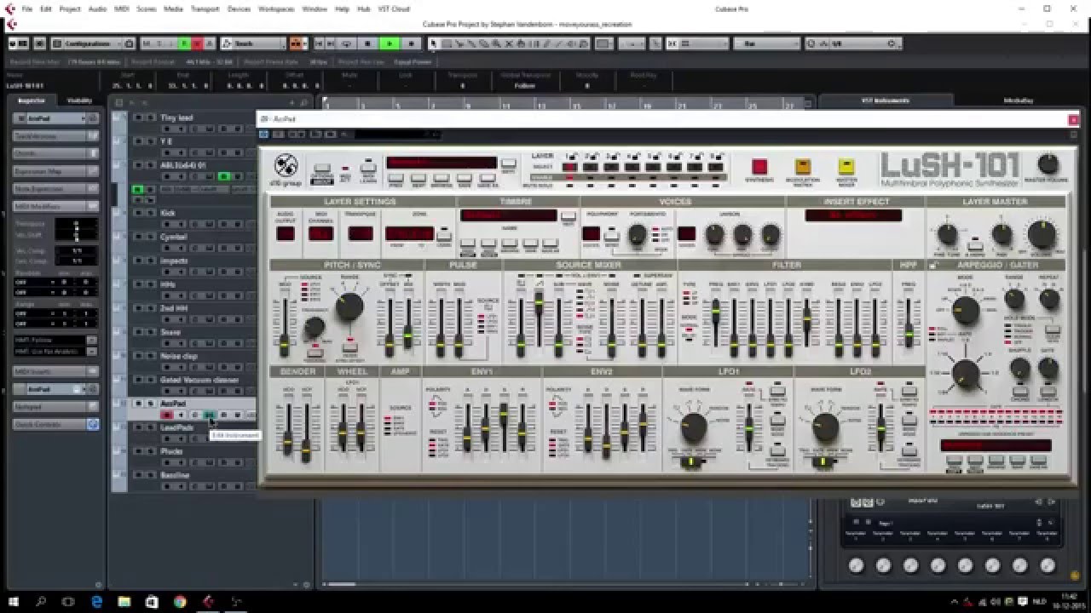
Task: Open Edge from the taskbar
Action: coord(96,602)
